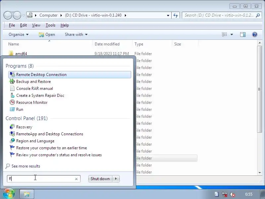Click Computer in the address bar
Screen dimensions: 265x199
tap(48, 15)
